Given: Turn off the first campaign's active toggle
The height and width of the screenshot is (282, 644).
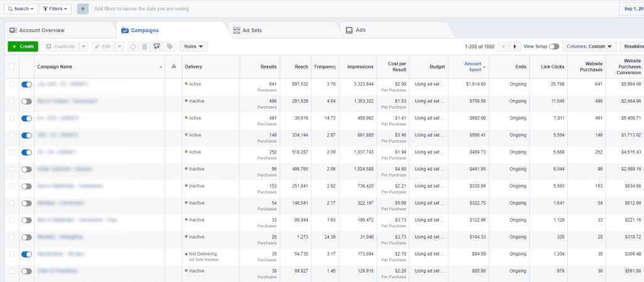Looking at the screenshot, I should [26, 84].
